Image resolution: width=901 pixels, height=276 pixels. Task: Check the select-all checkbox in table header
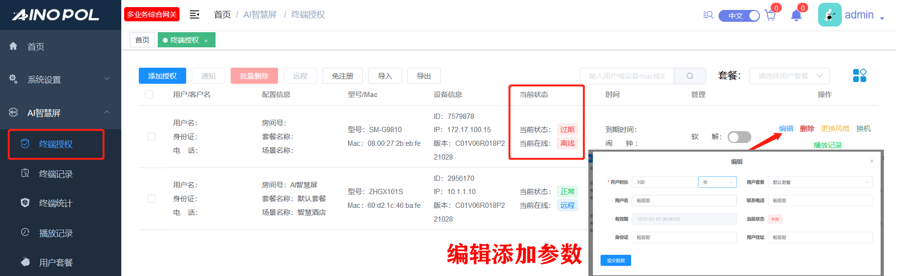coord(149,94)
